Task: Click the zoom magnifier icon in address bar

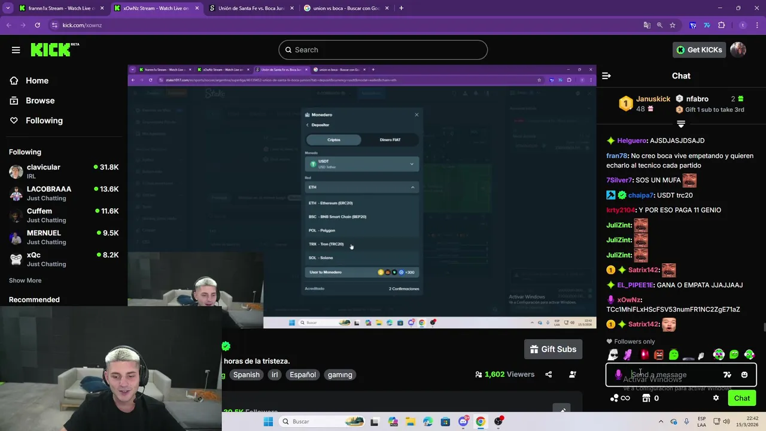Action: [x=659, y=25]
